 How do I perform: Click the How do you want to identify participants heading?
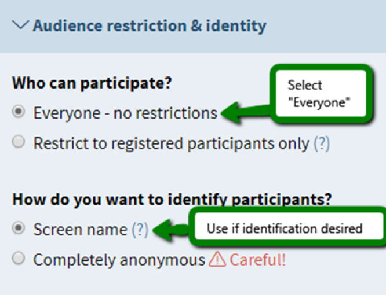tap(172, 200)
